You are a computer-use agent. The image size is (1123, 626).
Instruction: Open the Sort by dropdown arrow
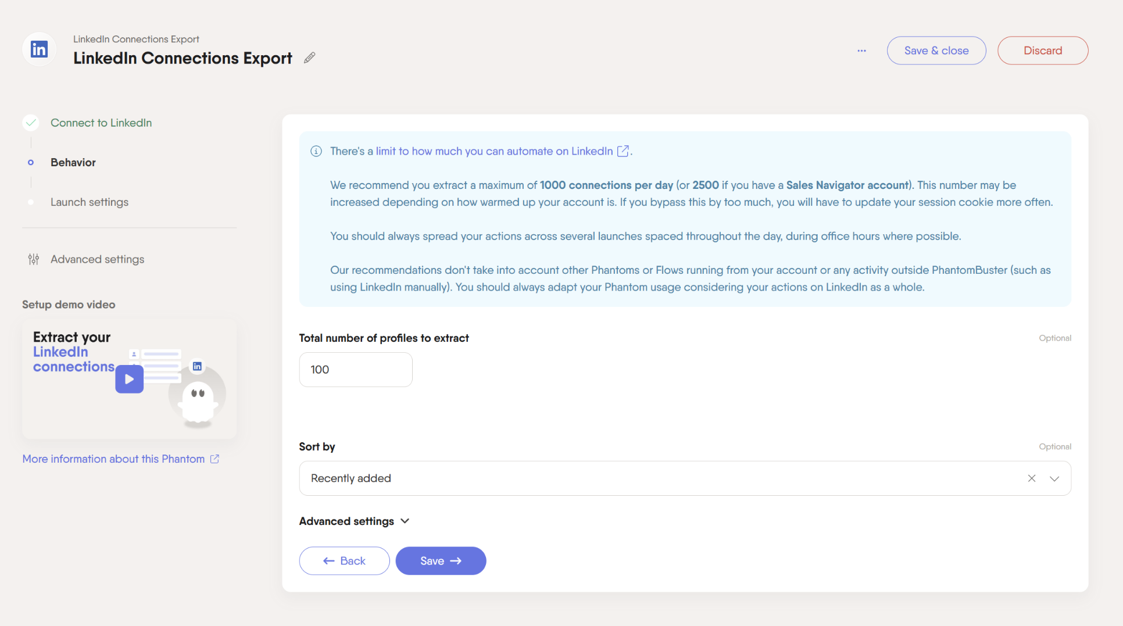[x=1054, y=478]
